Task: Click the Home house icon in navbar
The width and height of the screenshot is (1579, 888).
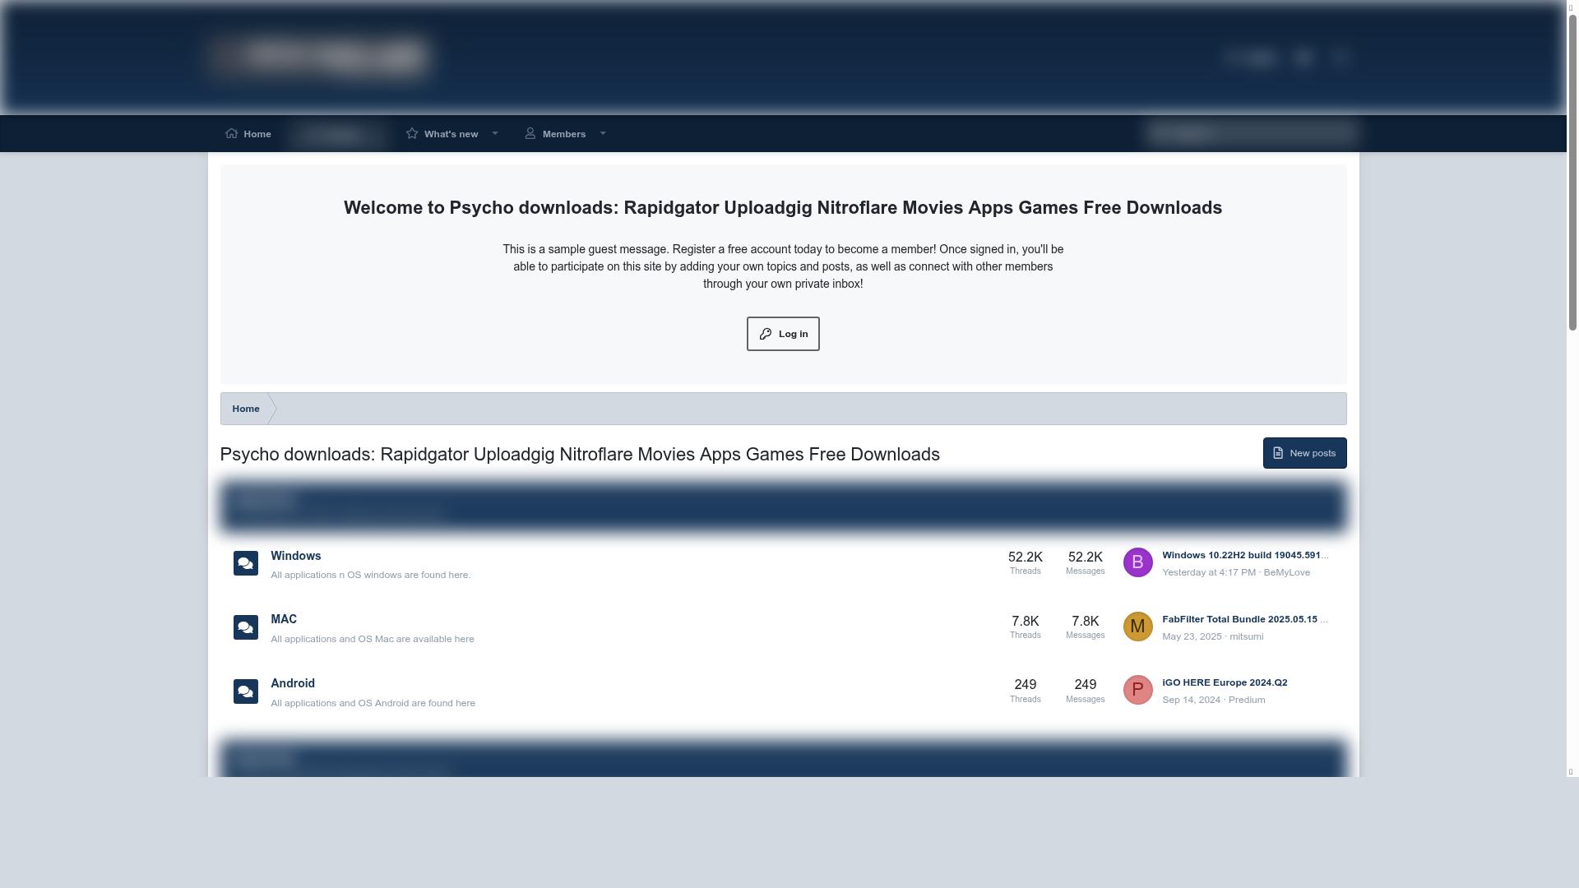Action: (x=232, y=133)
